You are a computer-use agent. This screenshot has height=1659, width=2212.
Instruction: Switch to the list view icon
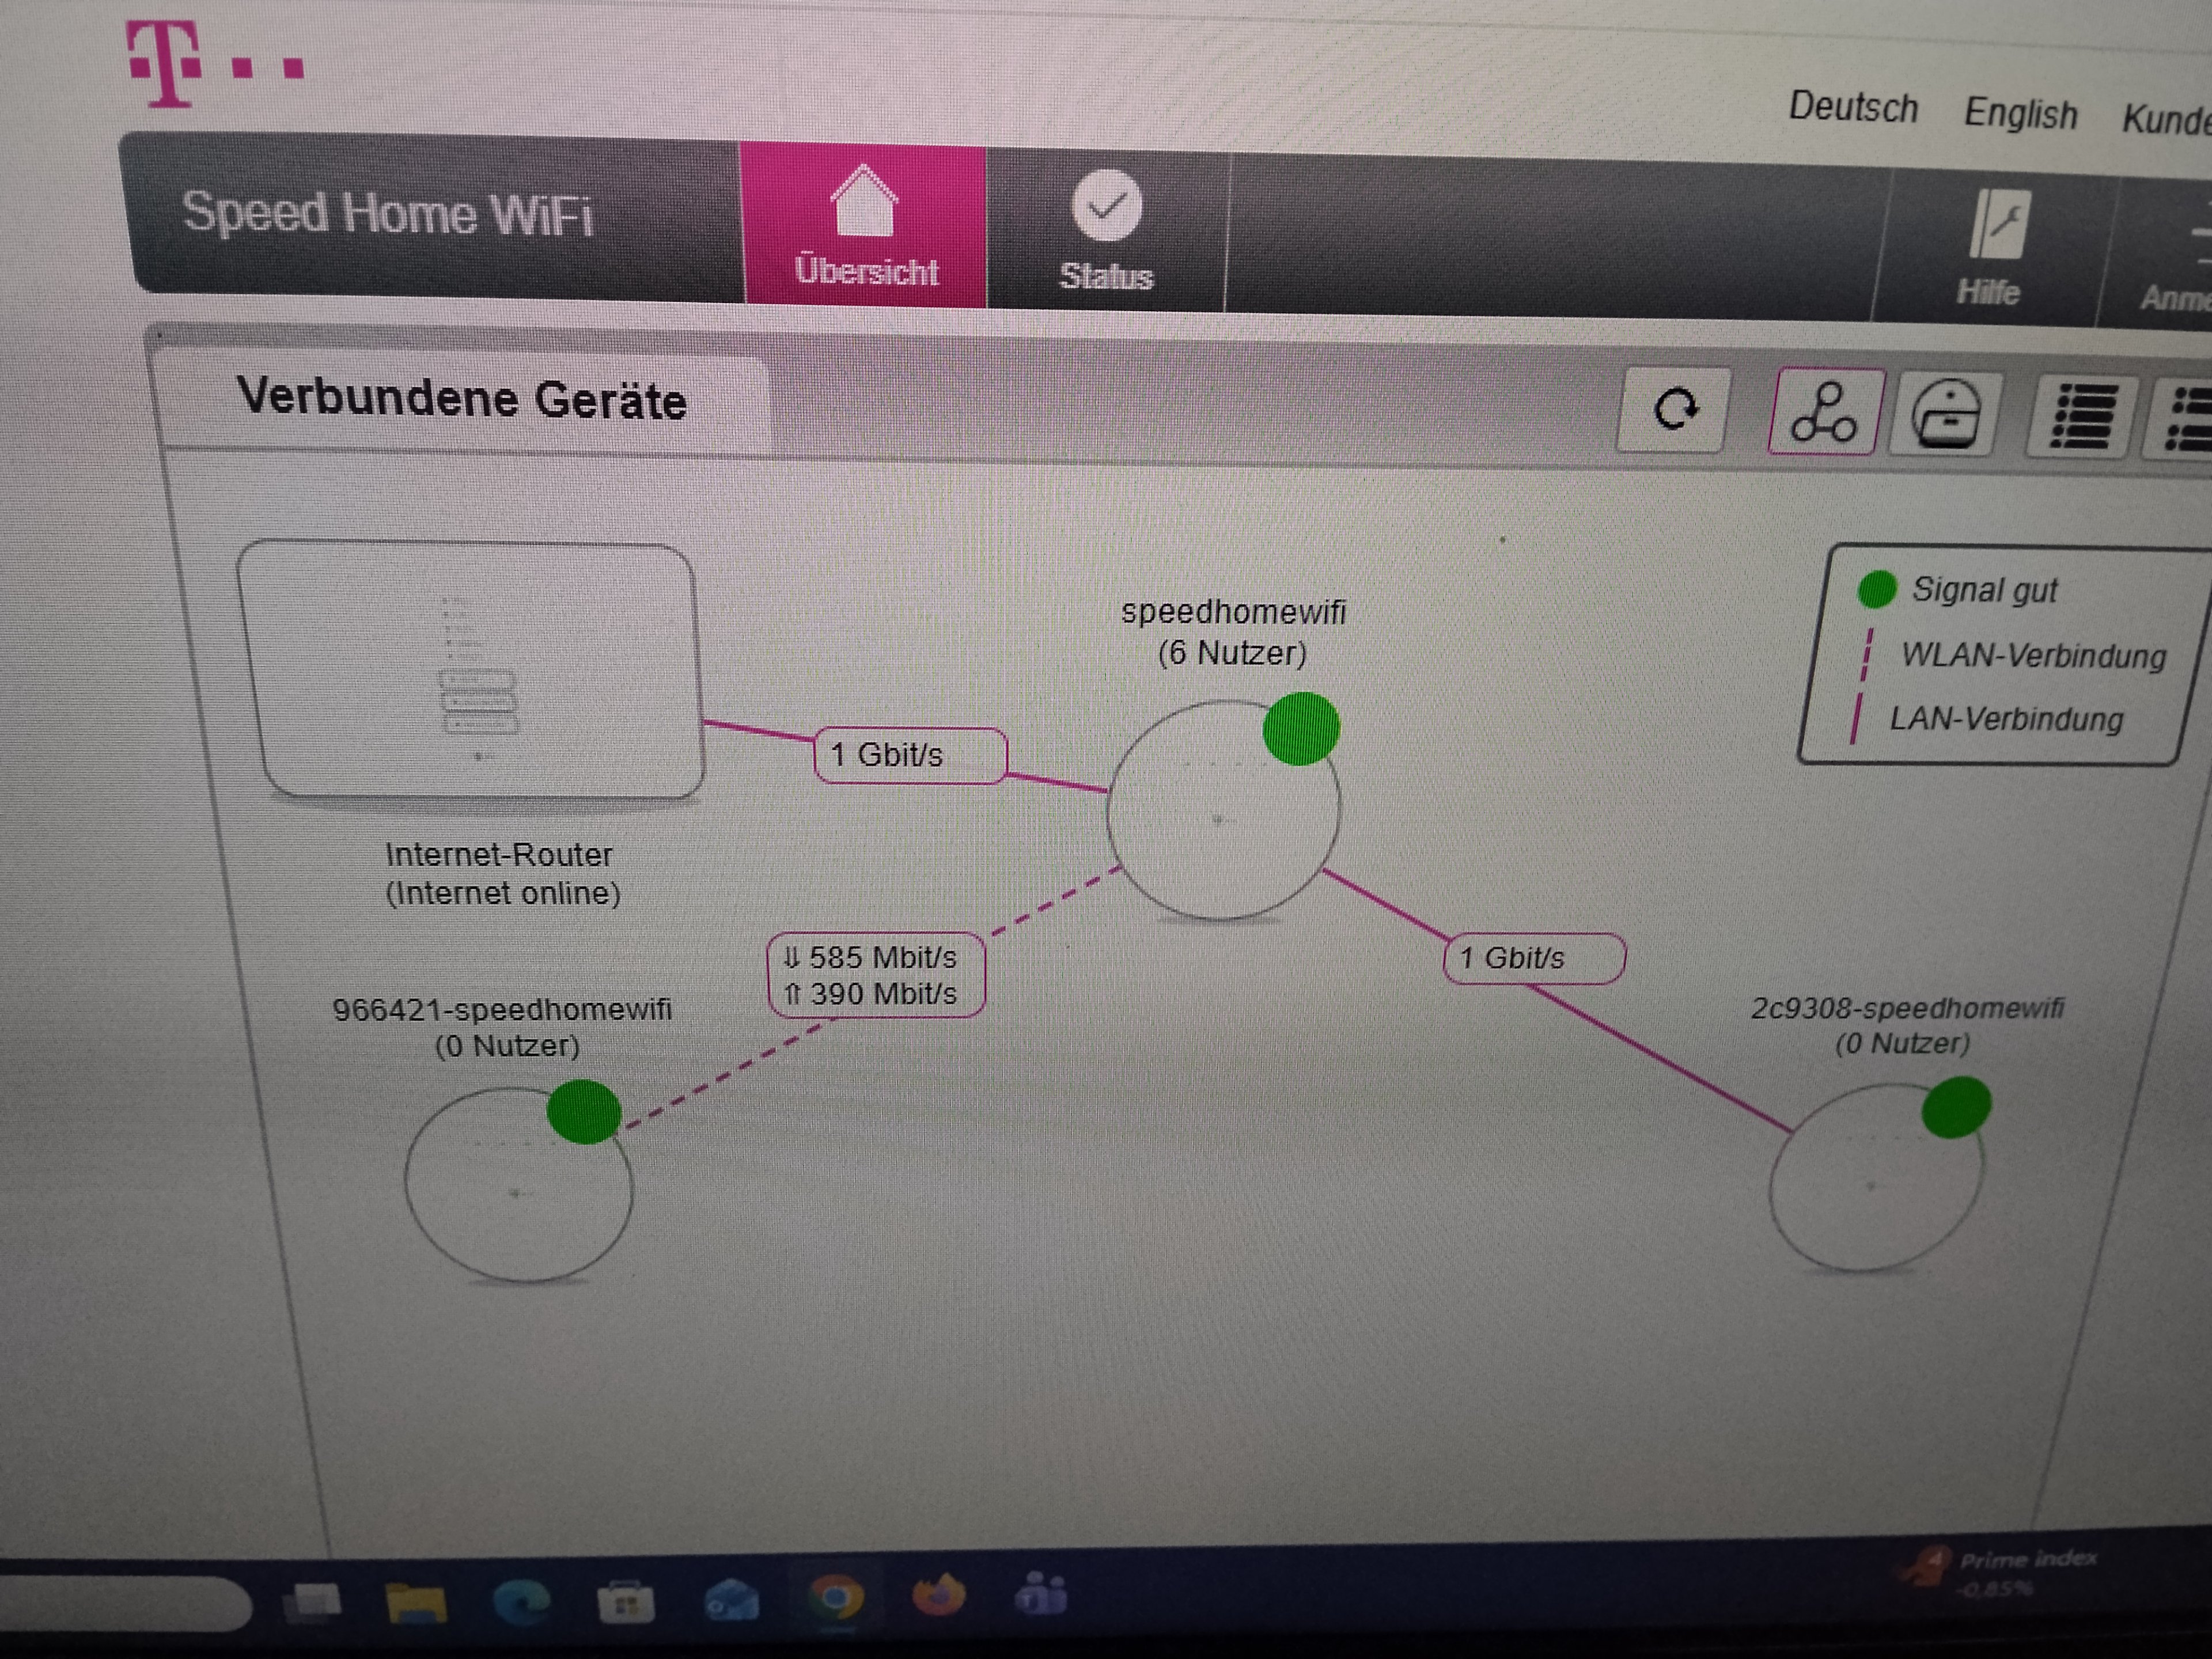click(2084, 415)
